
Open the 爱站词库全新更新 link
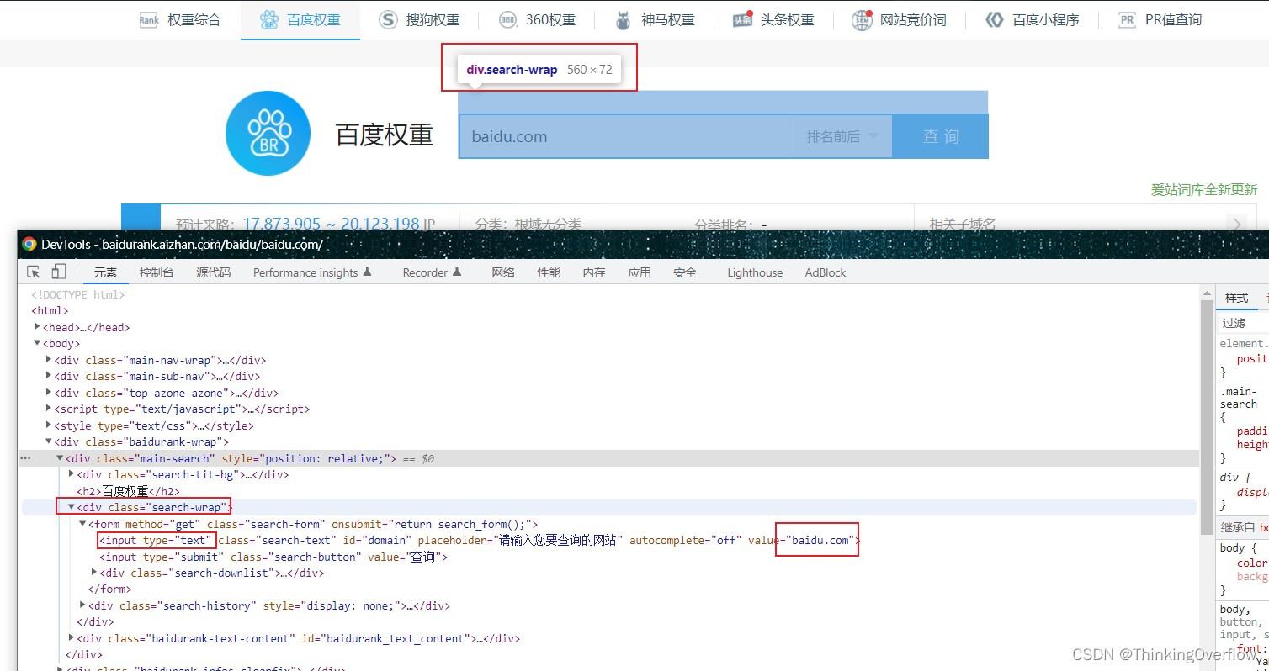[1204, 189]
